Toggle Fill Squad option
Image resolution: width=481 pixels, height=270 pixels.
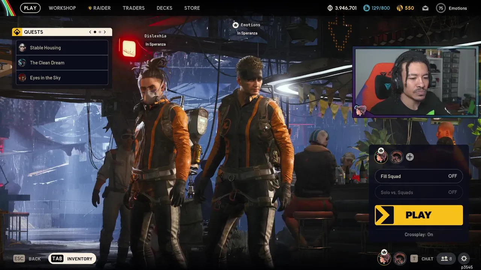(419, 176)
